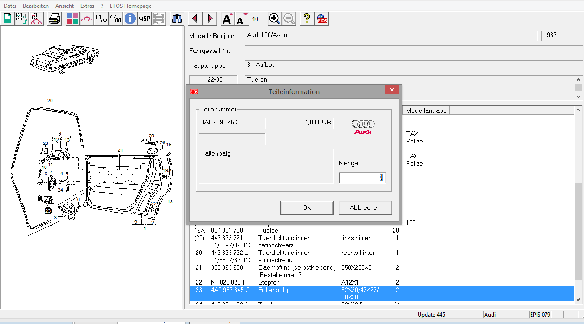The image size is (584, 324).
Task: Open the Extras menu
Action: point(87,6)
